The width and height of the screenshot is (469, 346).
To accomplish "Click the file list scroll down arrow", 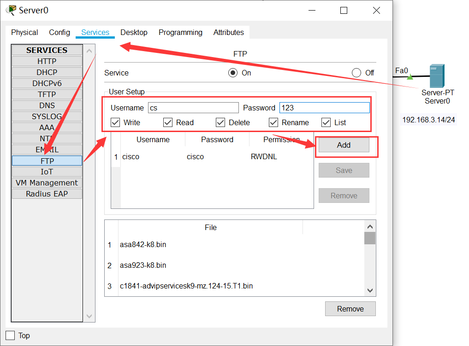I will pyautogui.click(x=370, y=290).
